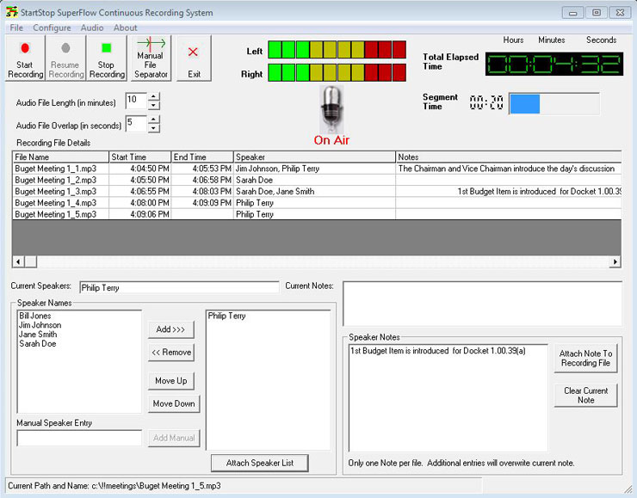
Task: Click the 4:04:50 PM start time cell
Action: coord(140,169)
